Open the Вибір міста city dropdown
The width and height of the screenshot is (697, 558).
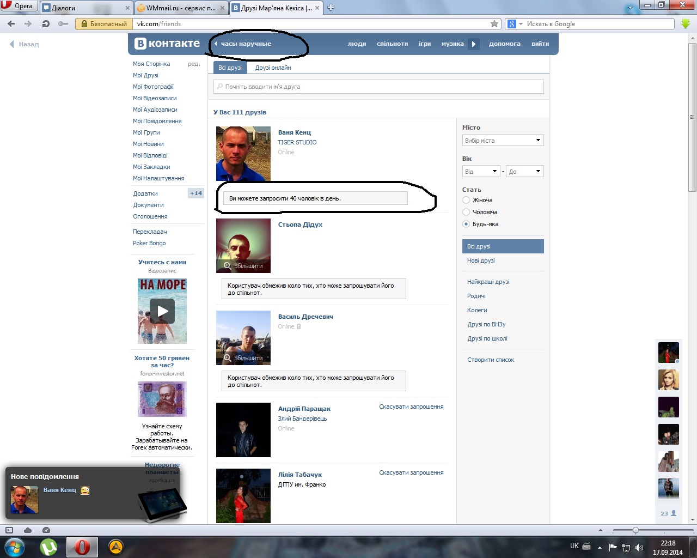(x=503, y=141)
